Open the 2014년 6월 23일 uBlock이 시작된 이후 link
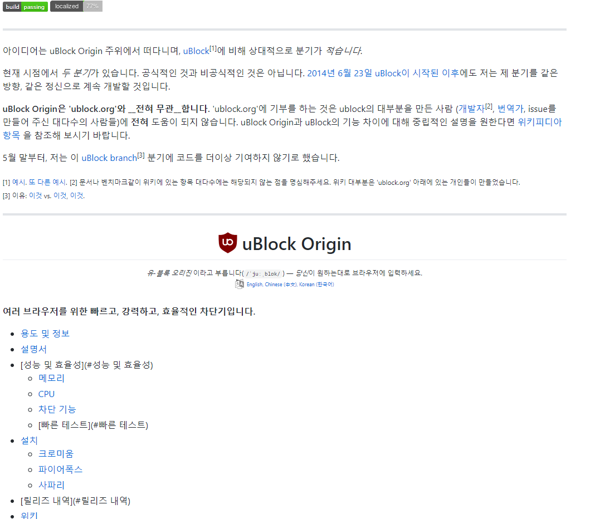The image size is (605, 519). pyautogui.click(x=383, y=73)
